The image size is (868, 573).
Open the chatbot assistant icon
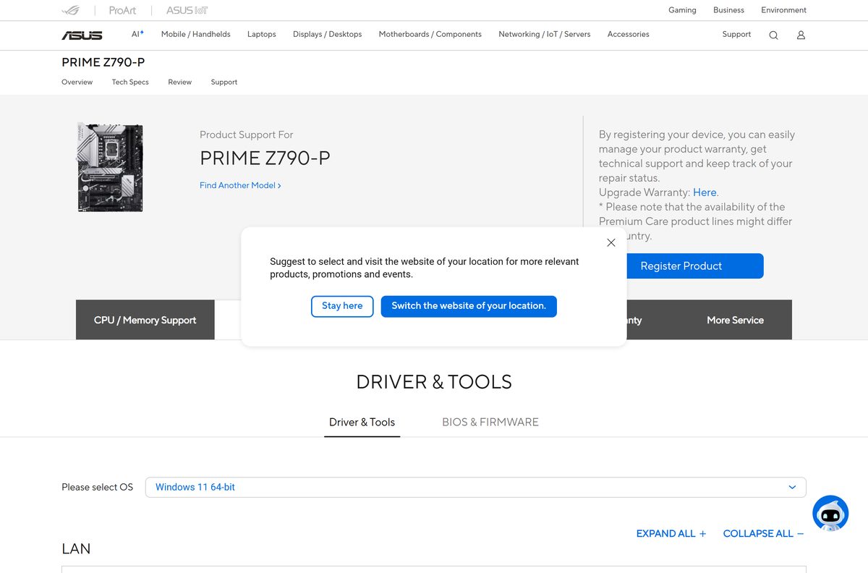[830, 514]
